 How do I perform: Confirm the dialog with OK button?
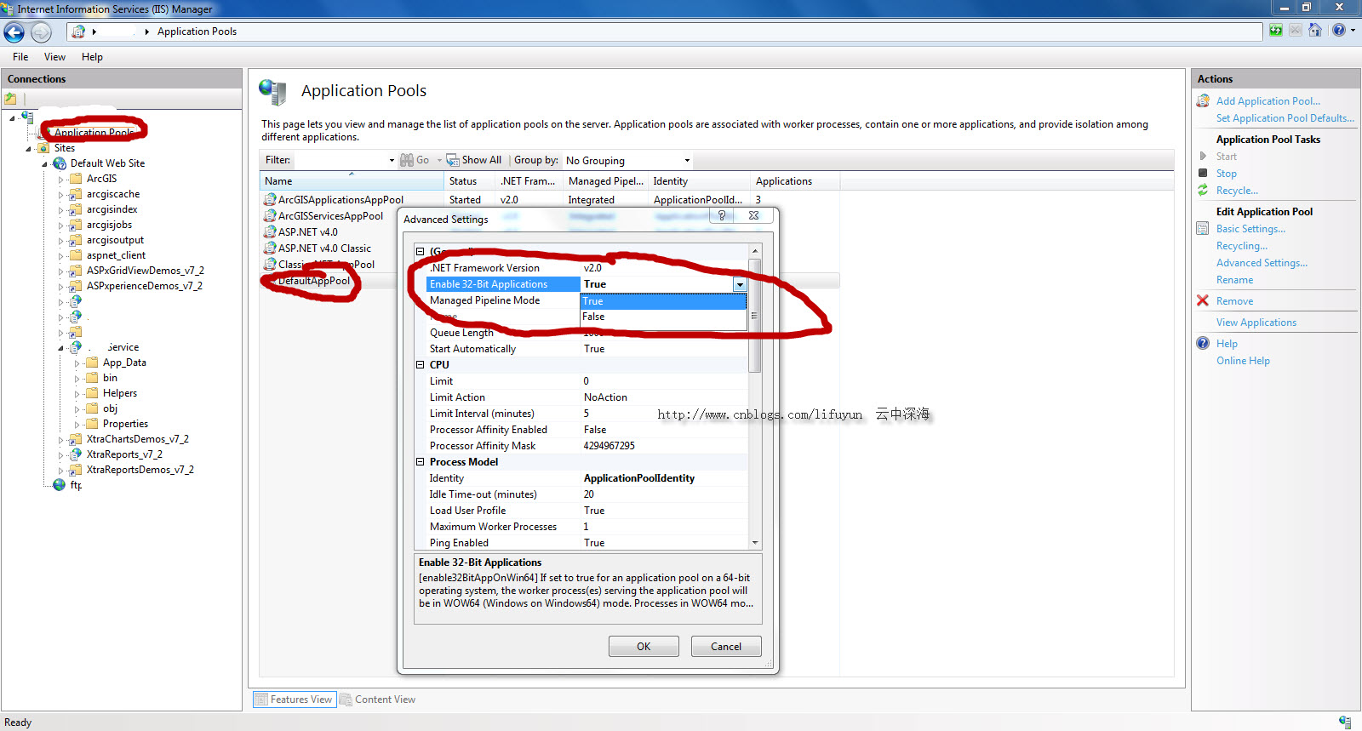click(x=644, y=647)
